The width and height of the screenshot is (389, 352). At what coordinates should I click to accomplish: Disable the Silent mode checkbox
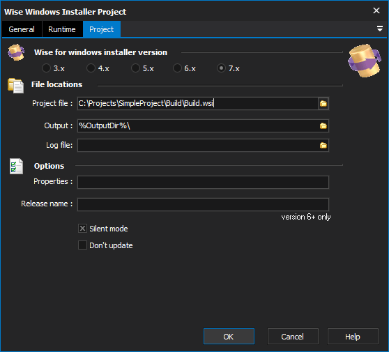(83, 229)
